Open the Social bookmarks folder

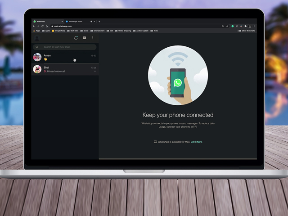point(84,31)
